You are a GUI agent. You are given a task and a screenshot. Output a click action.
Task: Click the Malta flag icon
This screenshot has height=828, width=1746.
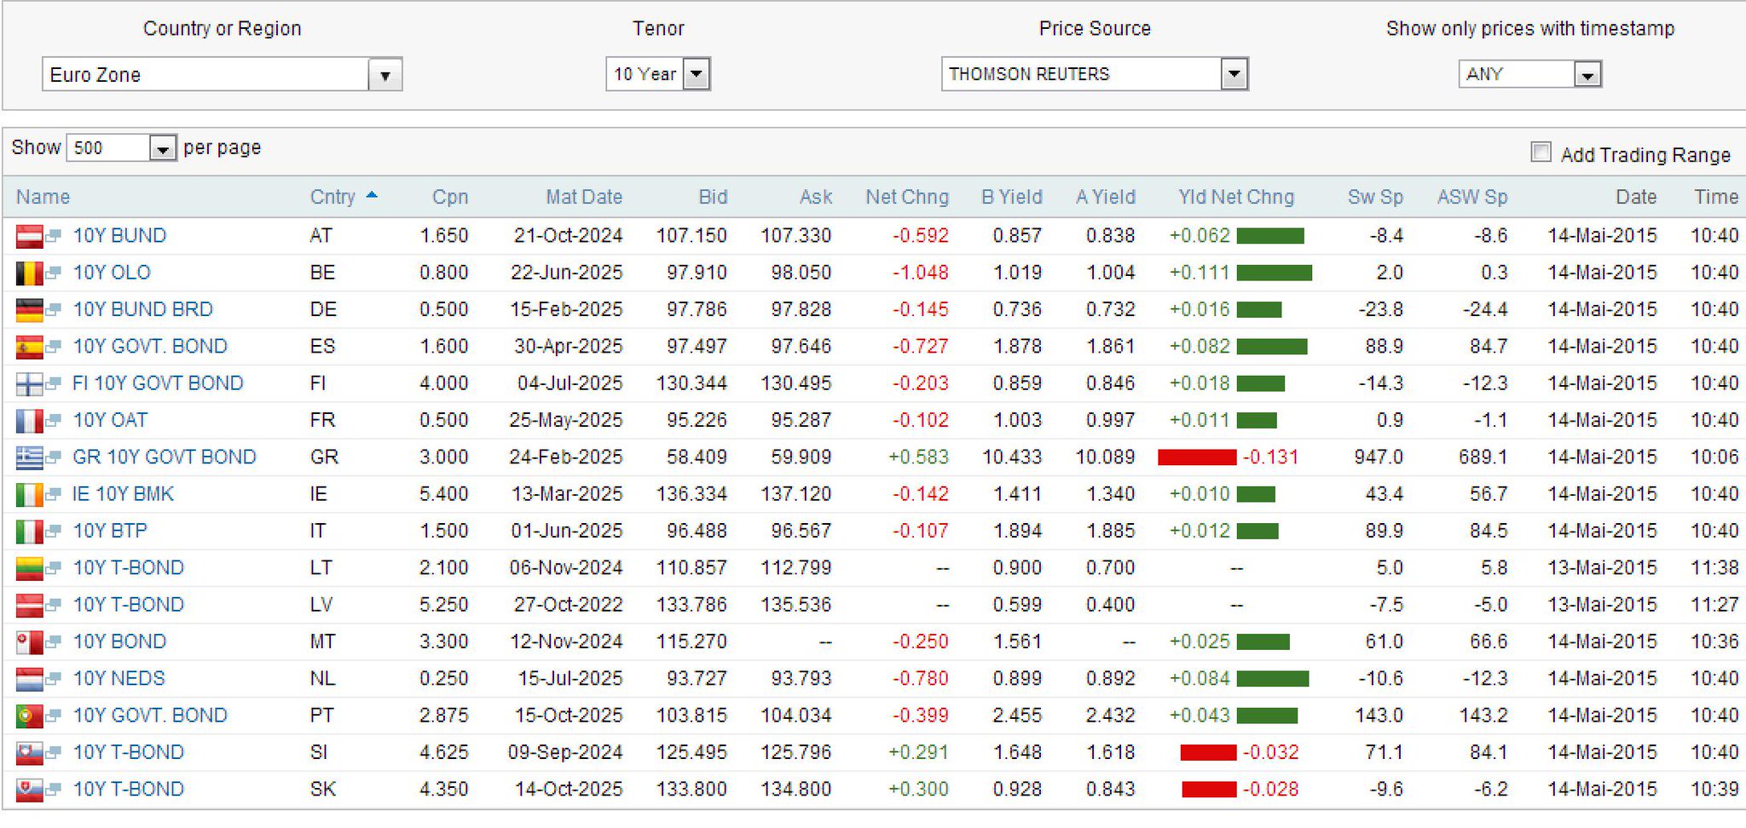tap(29, 642)
